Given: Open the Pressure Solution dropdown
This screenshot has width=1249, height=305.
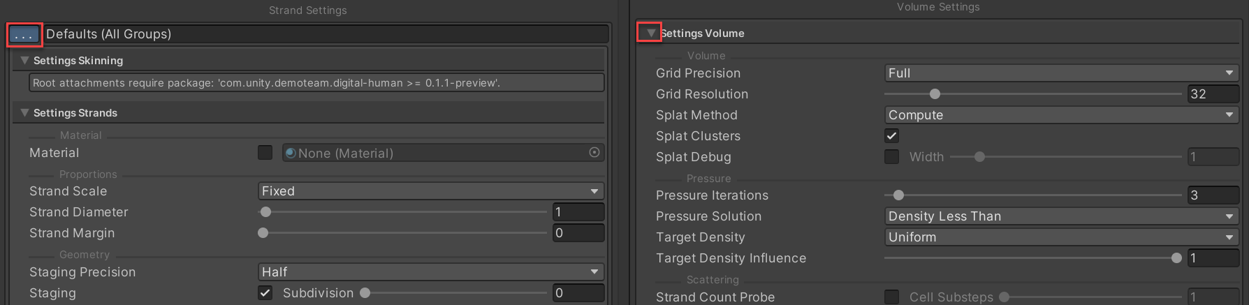Looking at the screenshot, I should point(1061,216).
